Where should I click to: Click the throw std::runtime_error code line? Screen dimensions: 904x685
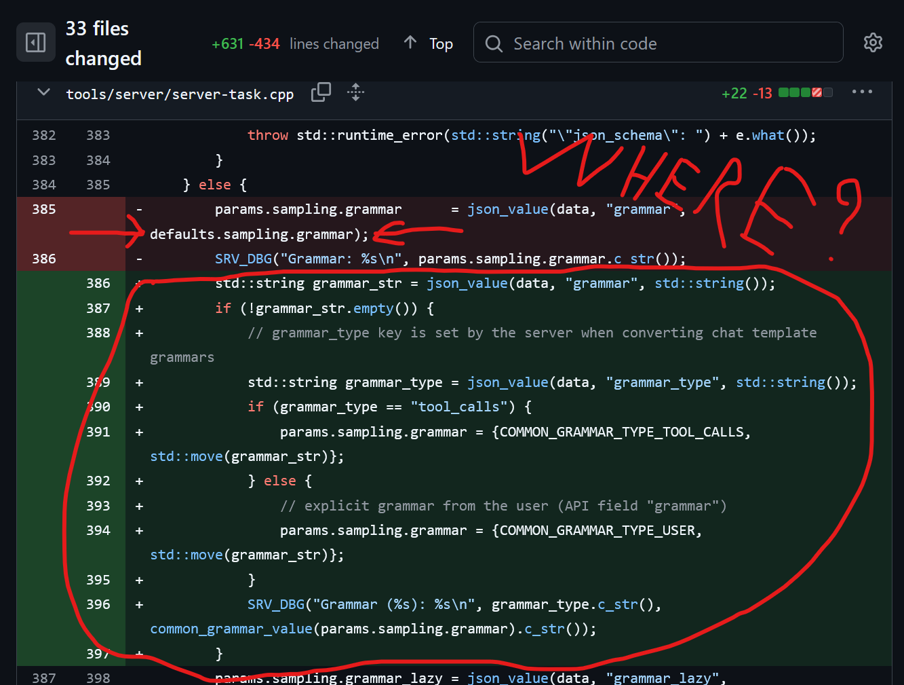tap(532, 135)
